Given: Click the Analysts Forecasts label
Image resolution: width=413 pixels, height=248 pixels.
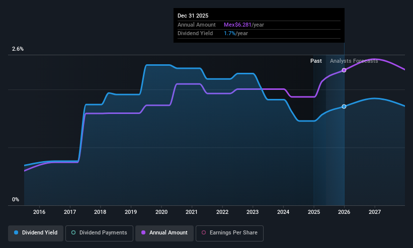Looking at the screenshot, I should pyautogui.click(x=354, y=61).
